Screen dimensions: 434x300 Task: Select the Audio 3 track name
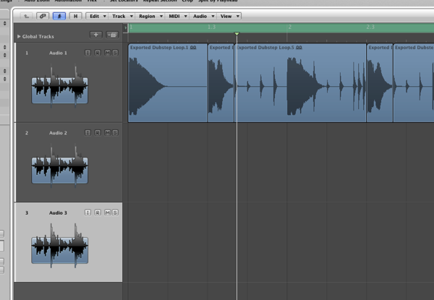(x=58, y=213)
